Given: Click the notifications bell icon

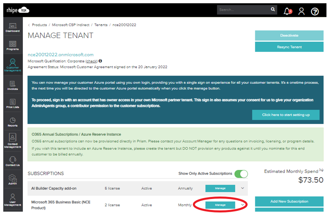Looking at the screenshot, I should point(288,11).
